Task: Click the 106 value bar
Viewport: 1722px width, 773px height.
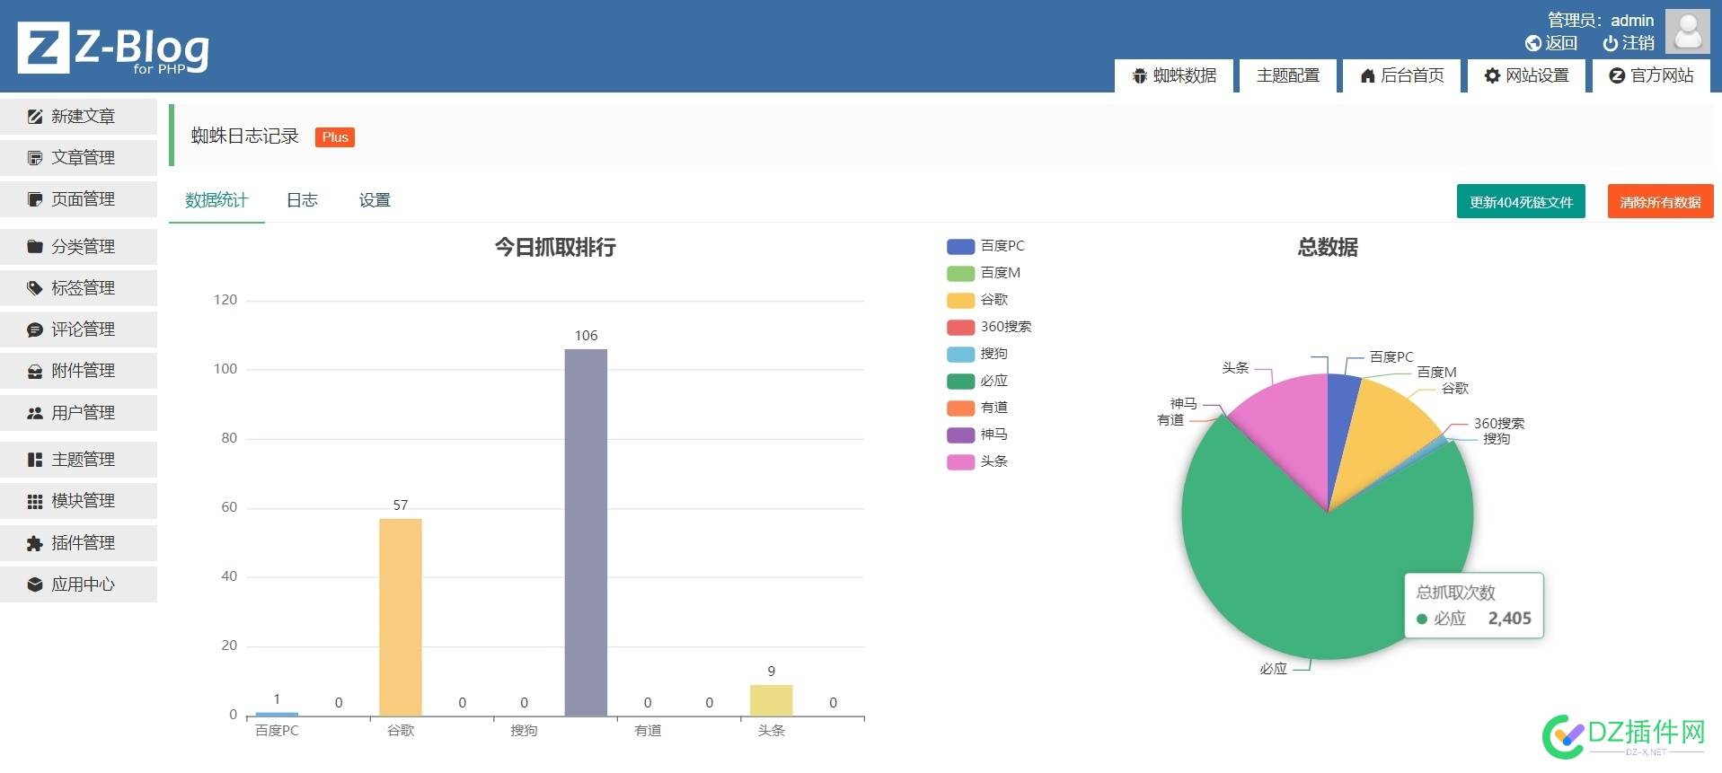Action: [586, 532]
